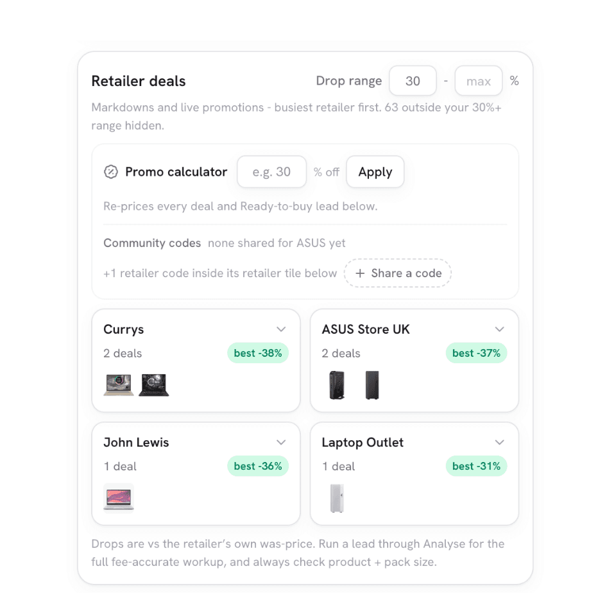Expand the Currys retailer tile chevron
Viewport: 616px width, 616px height.
coord(281,329)
